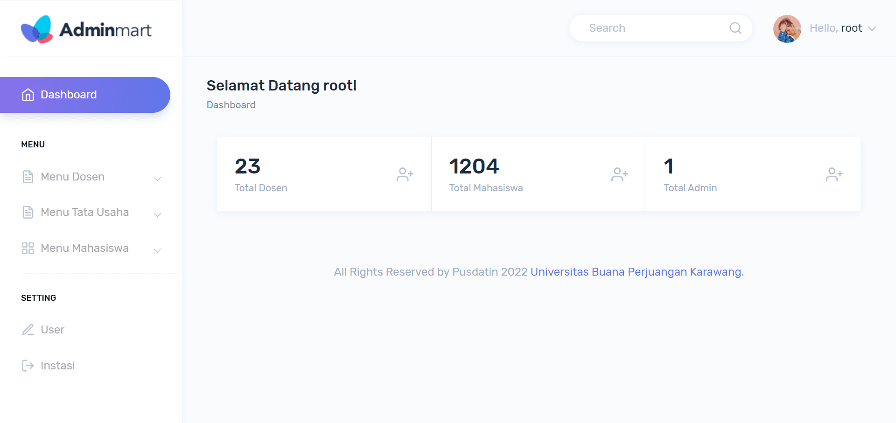This screenshot has height=423, width=896.
Task: Select Menu Tata Usaha in sidebar
Action: [x=84, y=212]
